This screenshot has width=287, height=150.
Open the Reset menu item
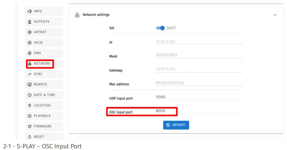(39, 137)
